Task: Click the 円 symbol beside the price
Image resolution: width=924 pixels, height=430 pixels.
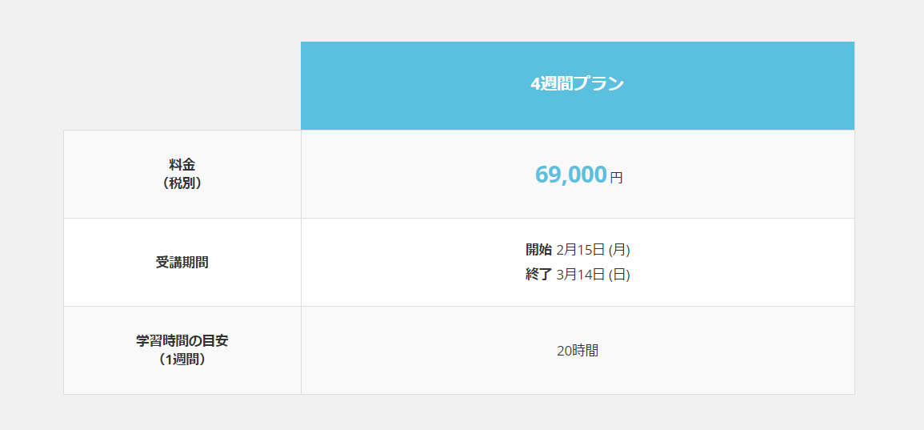Action: [616, 178]
